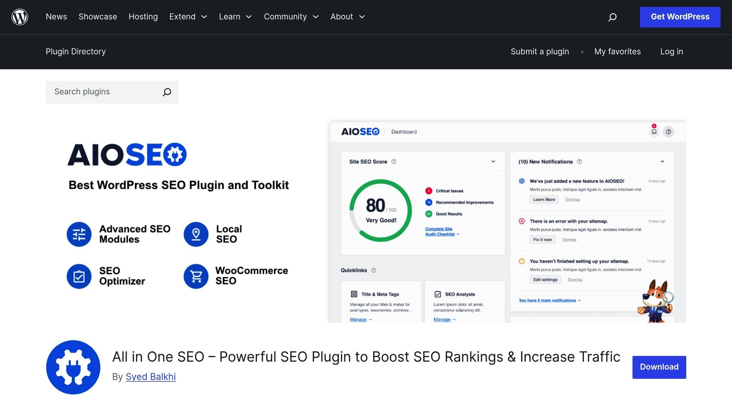Click You have 5 more notifications link
This screenshot has height=412, width=732.
(x=549, y=300)
